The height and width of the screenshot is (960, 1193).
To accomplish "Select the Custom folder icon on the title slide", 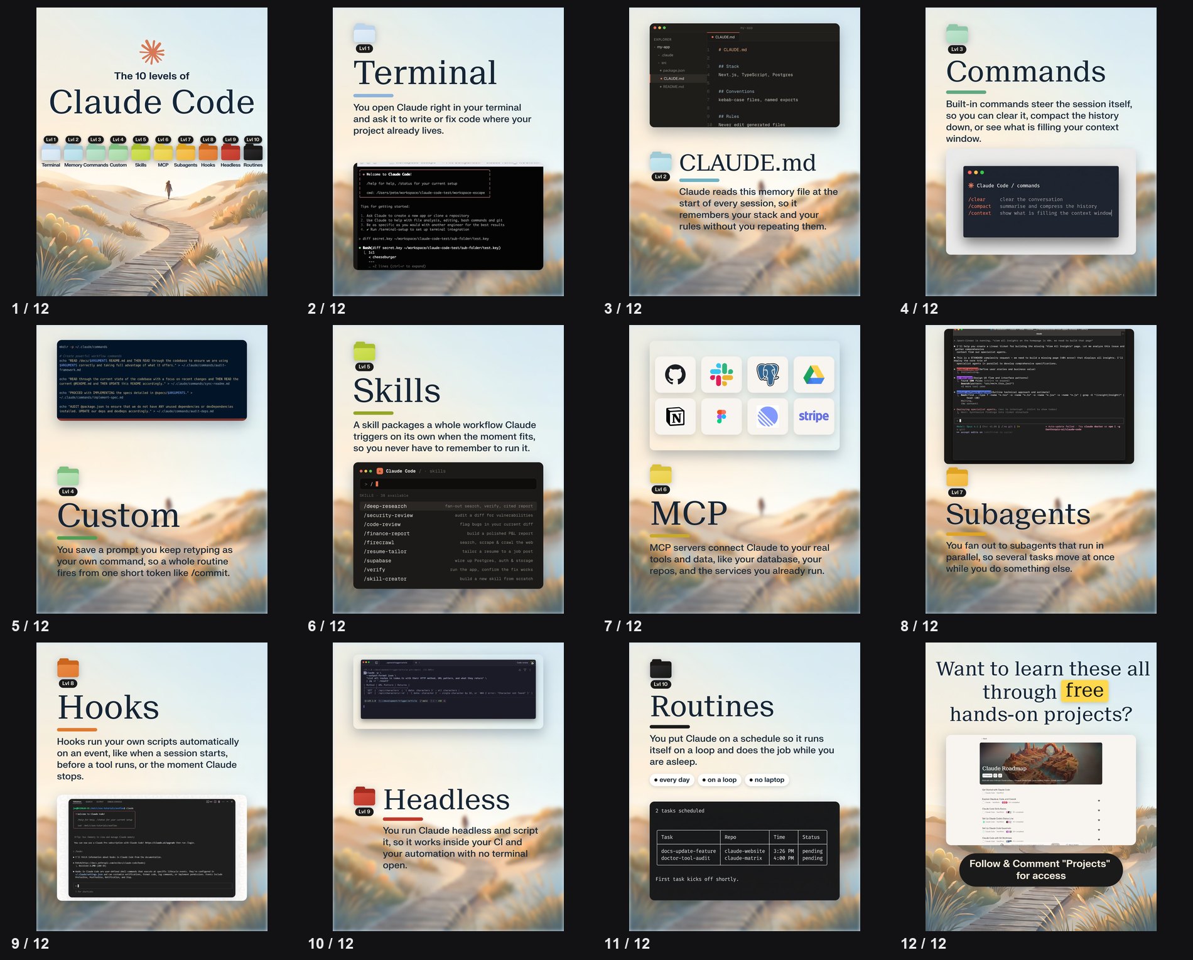I will click(x=118, y=152).
